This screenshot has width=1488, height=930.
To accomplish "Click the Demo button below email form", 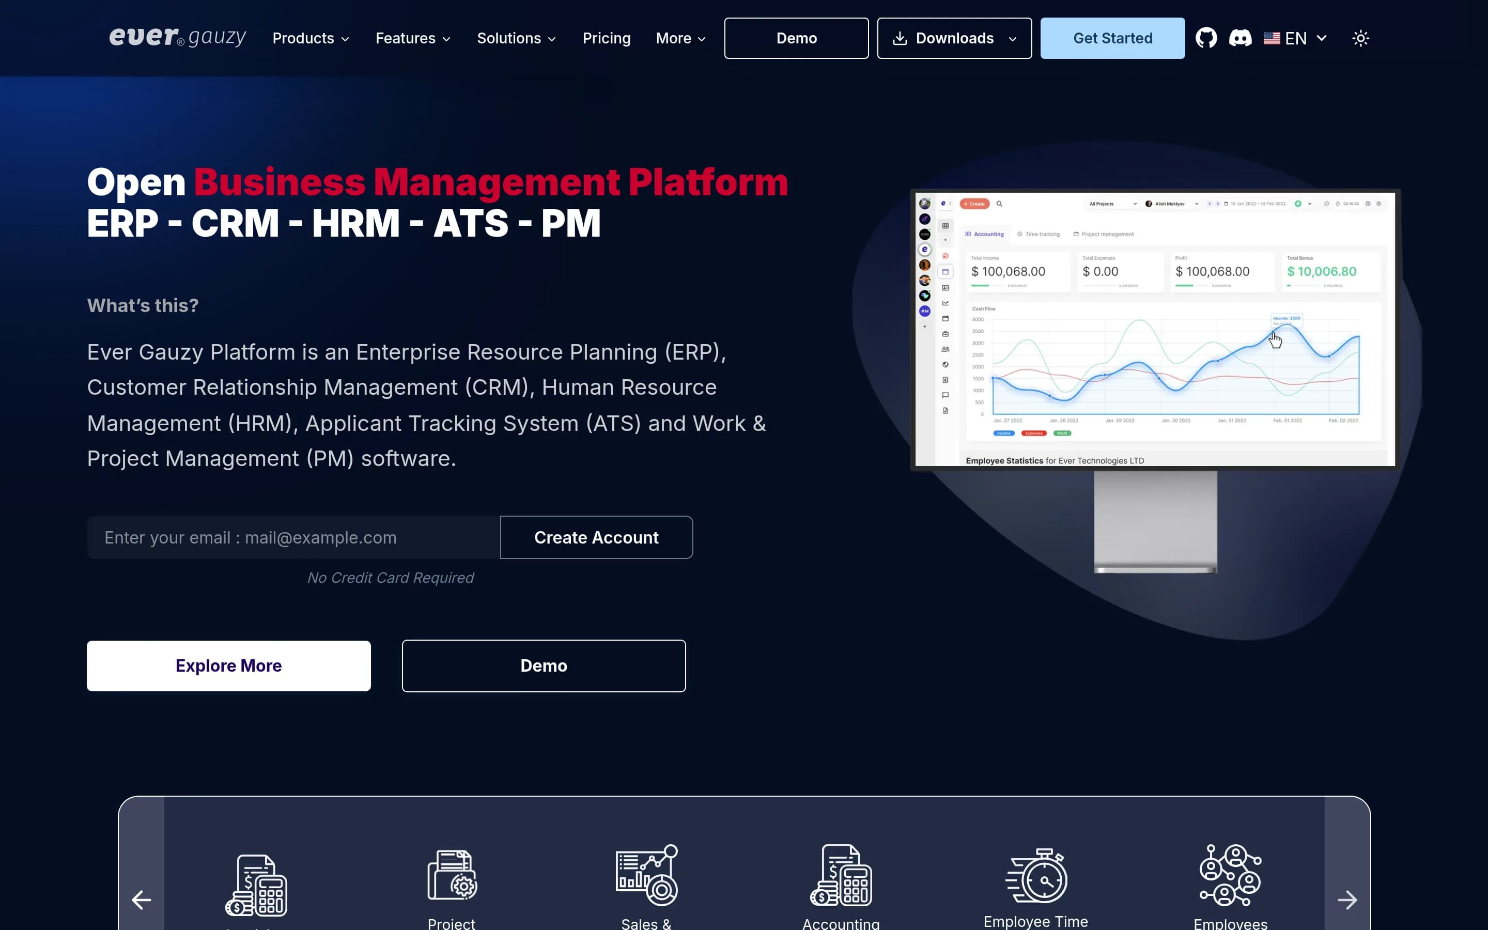I will (544, 666).
